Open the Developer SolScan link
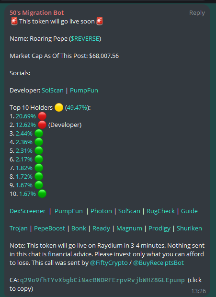This screenshot has width=216, height=297. click(x=53, y=91)
